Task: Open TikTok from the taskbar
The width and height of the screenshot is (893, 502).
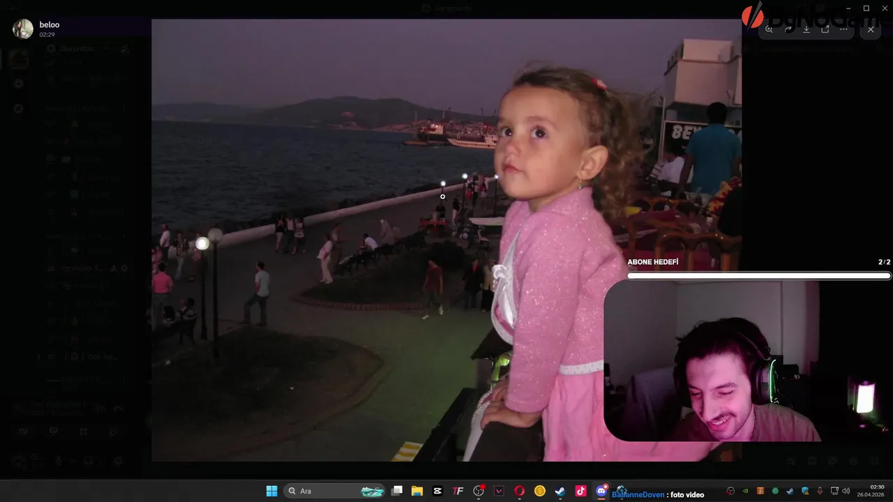Action: click(580, 491)
